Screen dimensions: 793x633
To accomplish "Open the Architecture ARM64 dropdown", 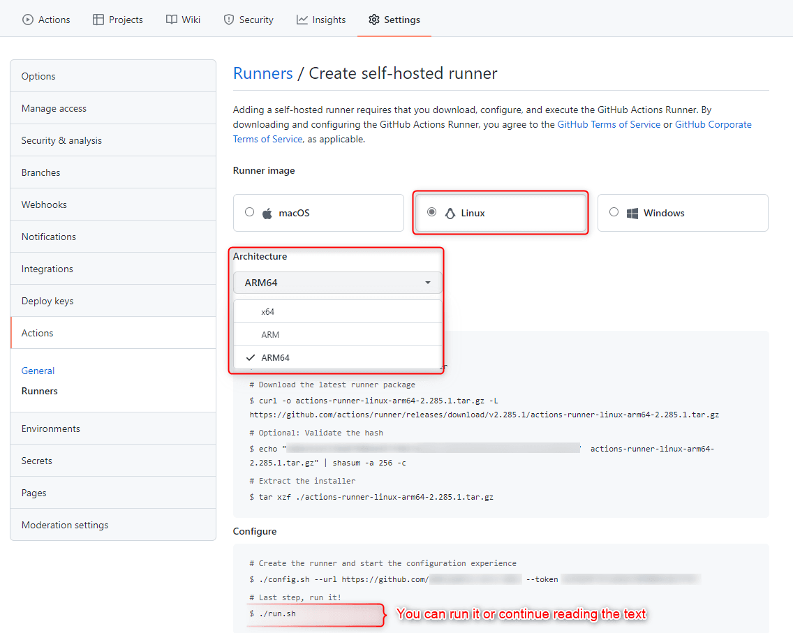I will (x=337, y=283).
